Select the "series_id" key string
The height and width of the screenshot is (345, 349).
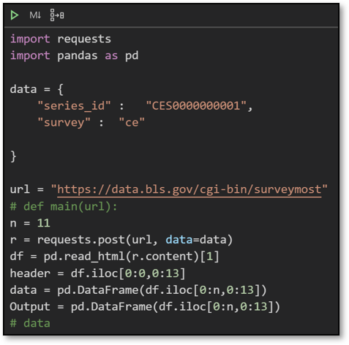coord(74,106)
